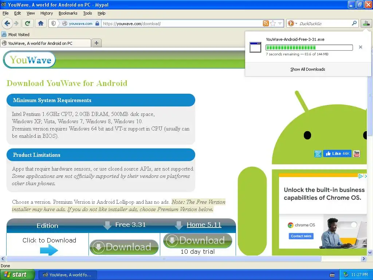This screenshot has width=373, height=280.
Task: Open the AdChoices info icon on ad
Action: (360, 176)
